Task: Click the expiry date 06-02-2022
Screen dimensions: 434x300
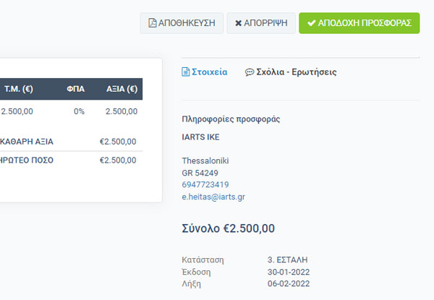Action: (x=289, y=283)
